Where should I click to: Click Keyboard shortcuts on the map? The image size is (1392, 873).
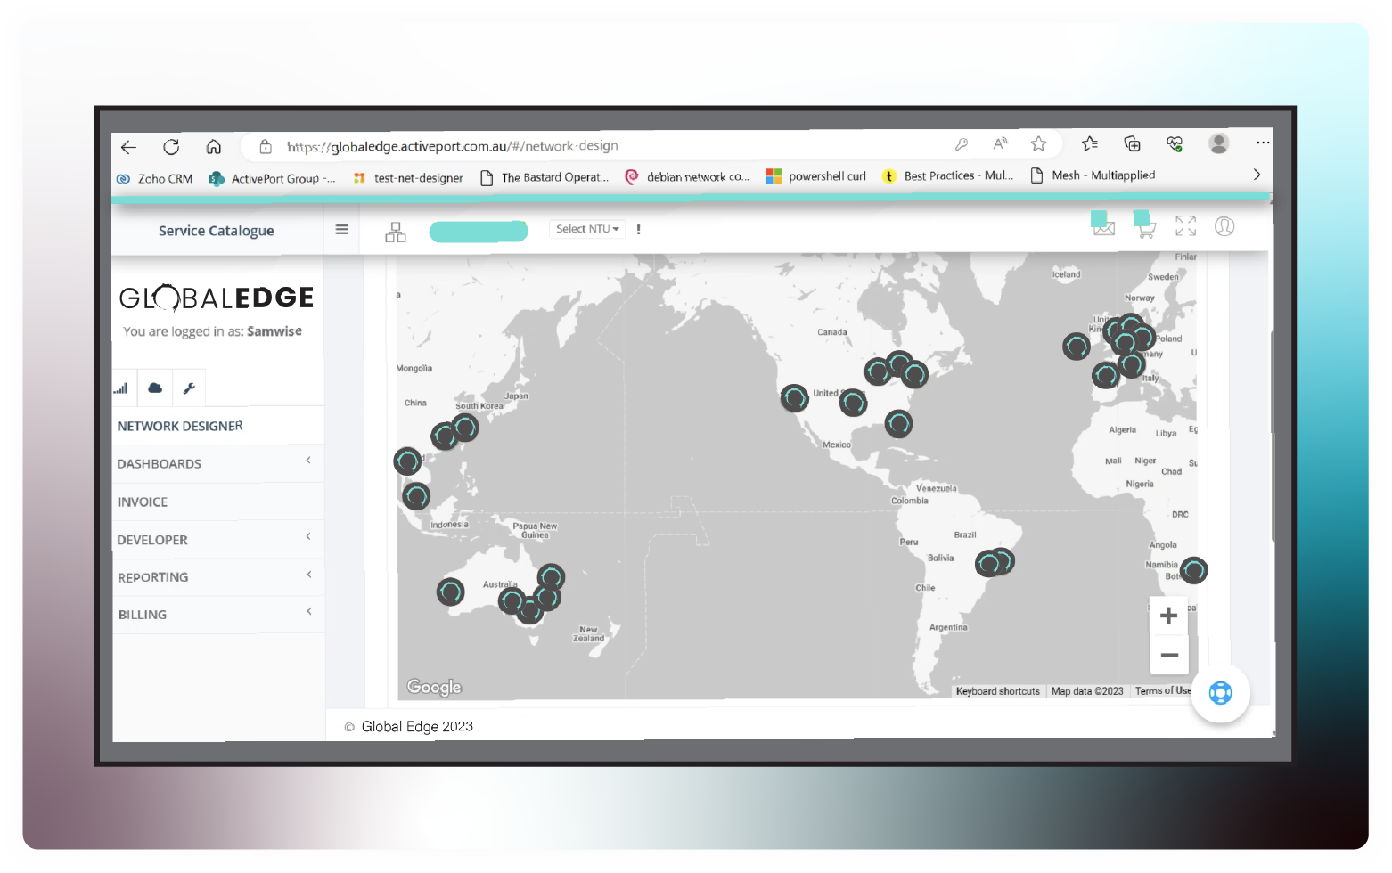click(997, 691)
